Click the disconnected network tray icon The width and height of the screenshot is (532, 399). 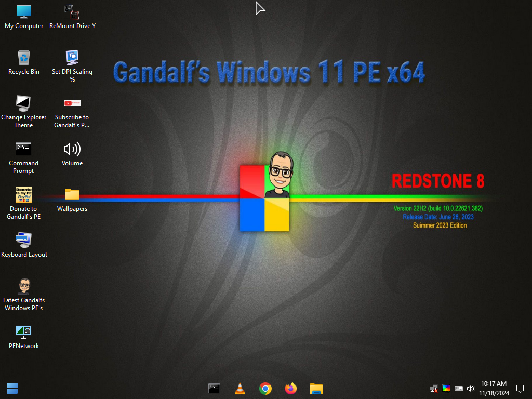coord(434,389)
